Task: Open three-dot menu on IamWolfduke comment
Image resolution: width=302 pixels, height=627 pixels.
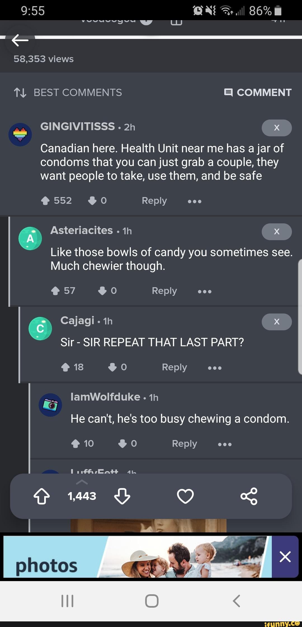Action: (225, 444)
